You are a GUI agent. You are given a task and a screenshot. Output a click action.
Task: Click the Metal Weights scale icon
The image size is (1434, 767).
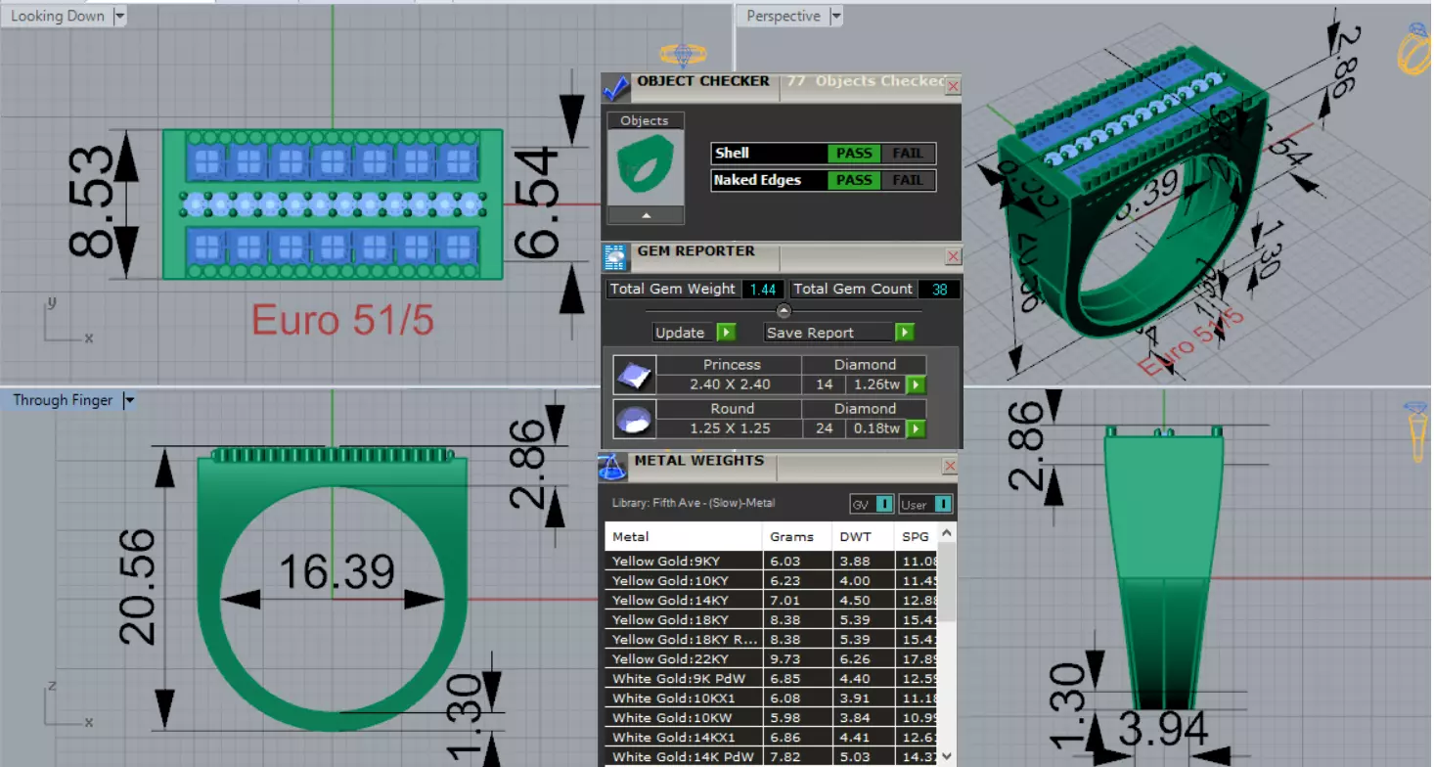tap(612, 467)
